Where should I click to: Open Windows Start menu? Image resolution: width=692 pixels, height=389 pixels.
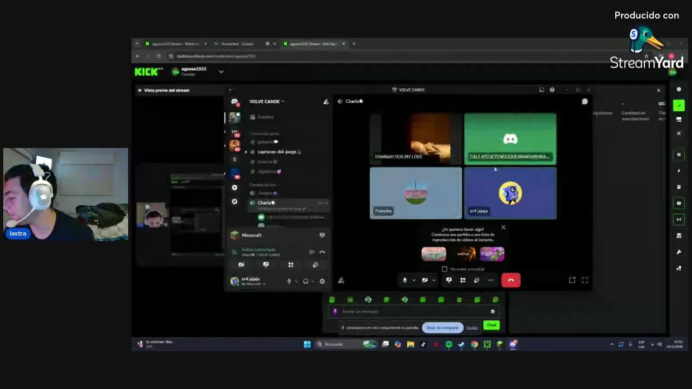(x=307, y=344)
